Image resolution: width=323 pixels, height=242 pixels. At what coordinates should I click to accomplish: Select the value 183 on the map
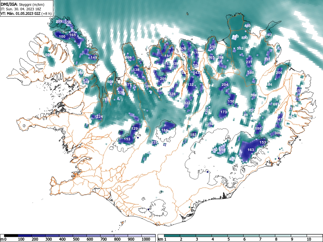click(193, 135)
